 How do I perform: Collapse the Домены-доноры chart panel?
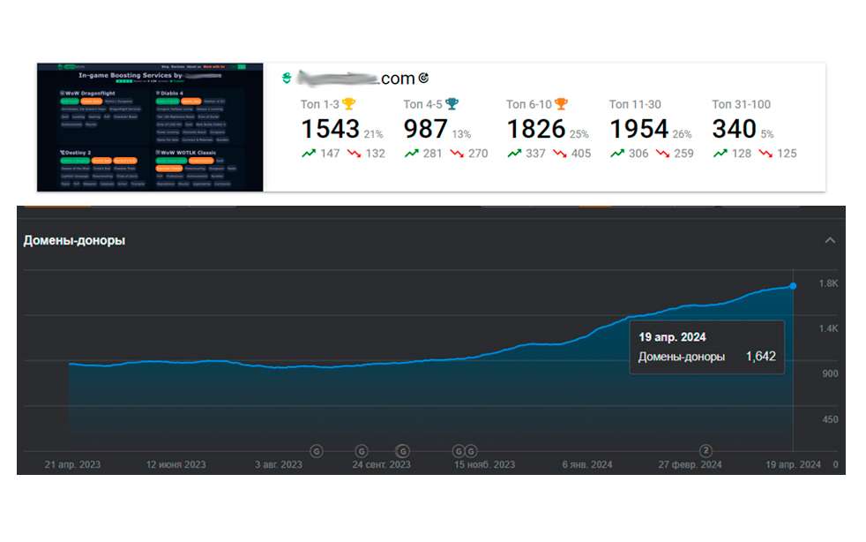coord(829,240)
